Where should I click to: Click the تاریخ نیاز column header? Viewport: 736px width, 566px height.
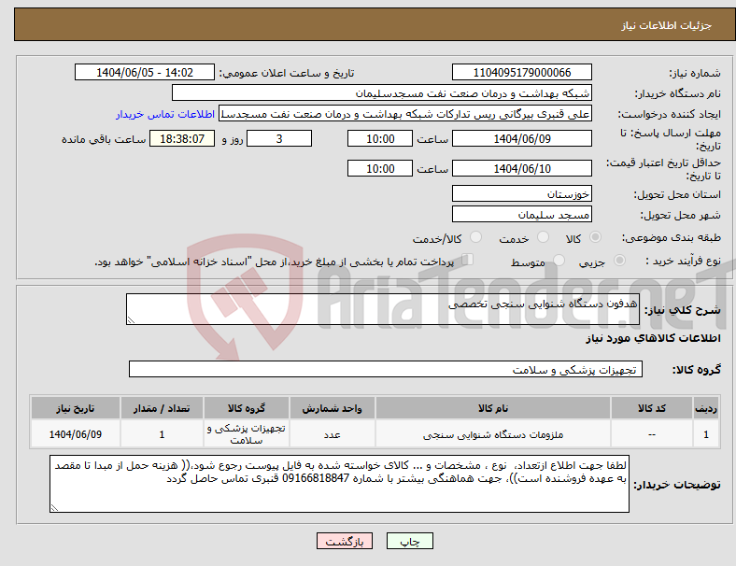pos(75,408)
